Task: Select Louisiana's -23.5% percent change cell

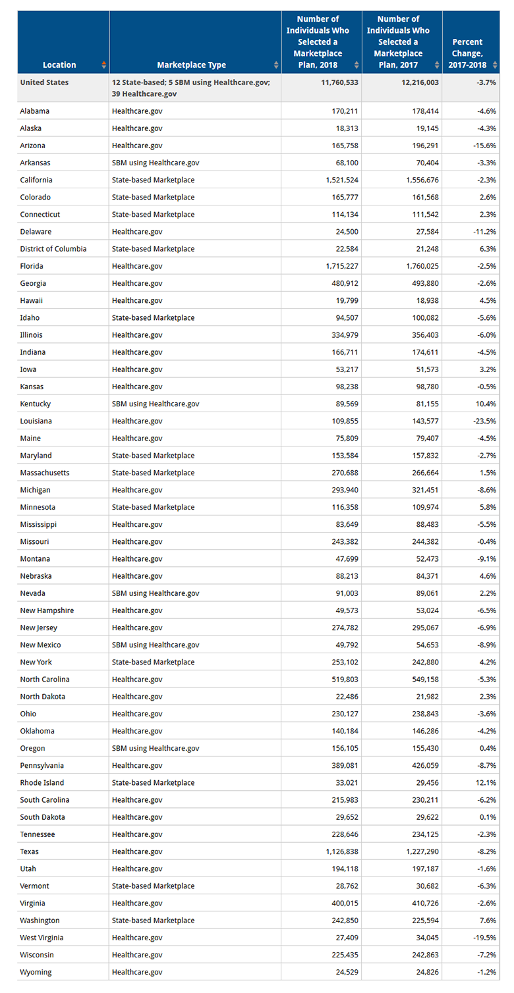Action: [485, 421]
